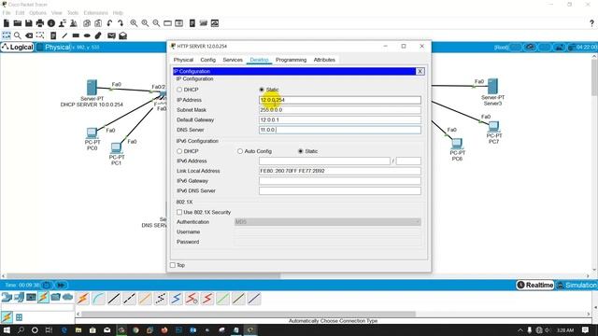This screenshot has height=336, width=598.
Task: Click the Fast Forward Time button
Action: click(61, 285)
